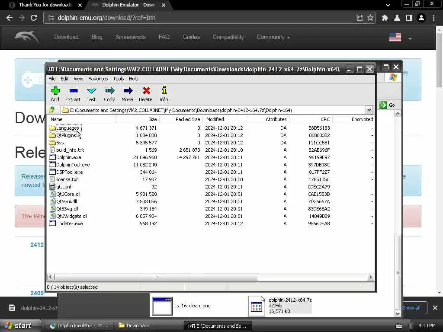Open the Tools menu
Screen dimensions: 443x332
pyautogui.click(x=119, y=79)
